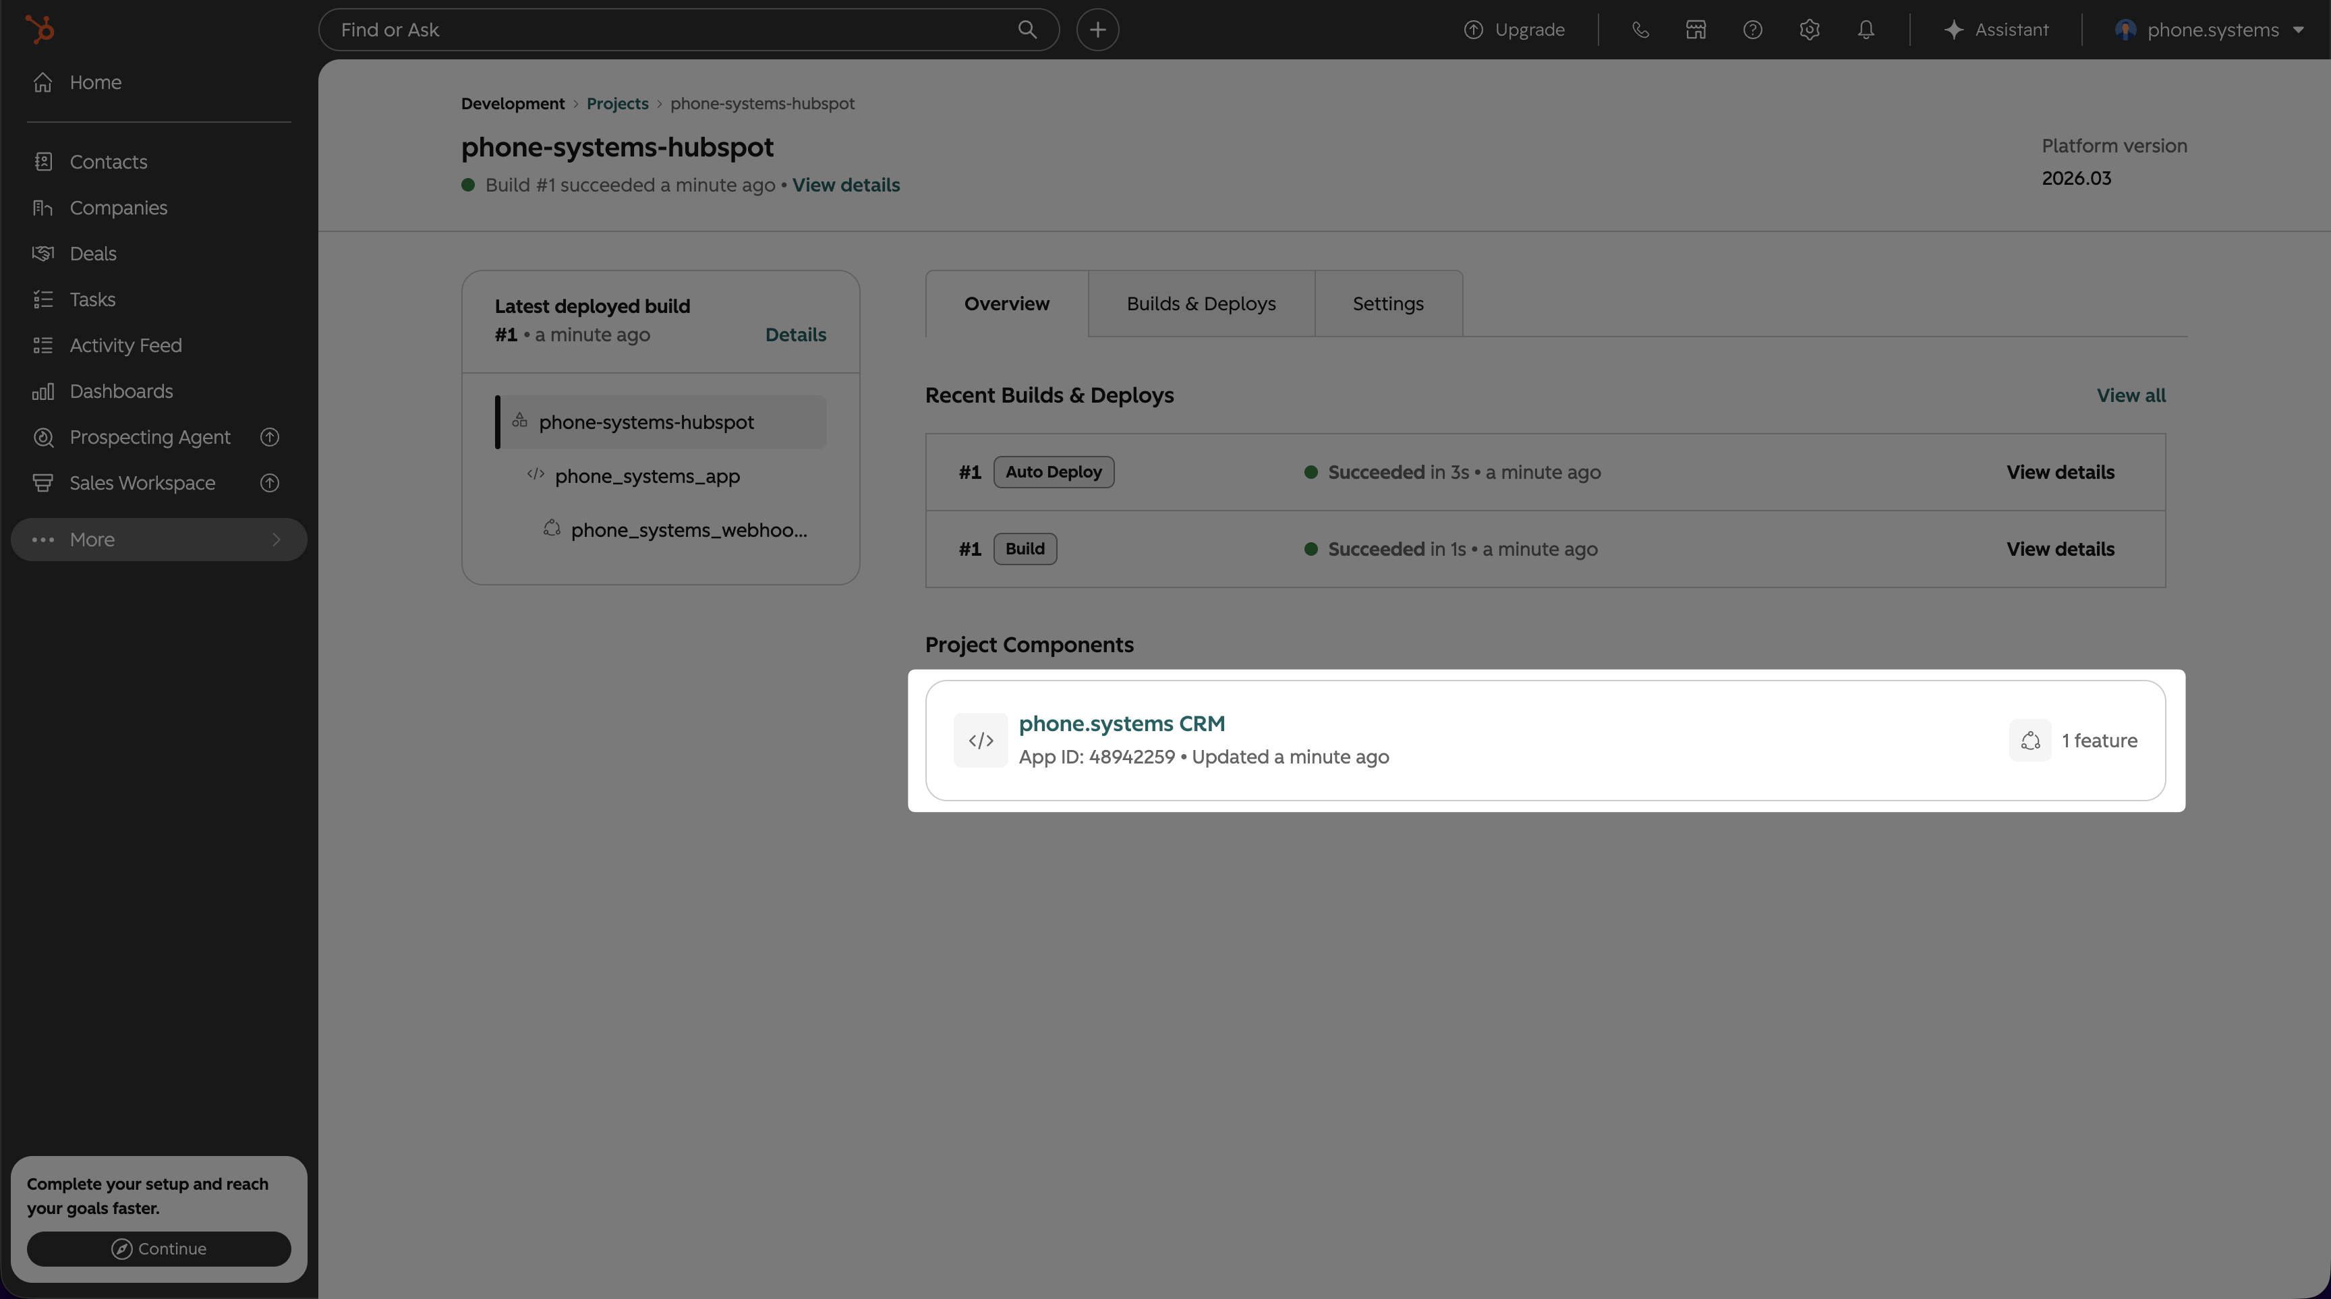Open the phone.systems account dropdown arrow

pyautogui.click(x=2299, y=30)
